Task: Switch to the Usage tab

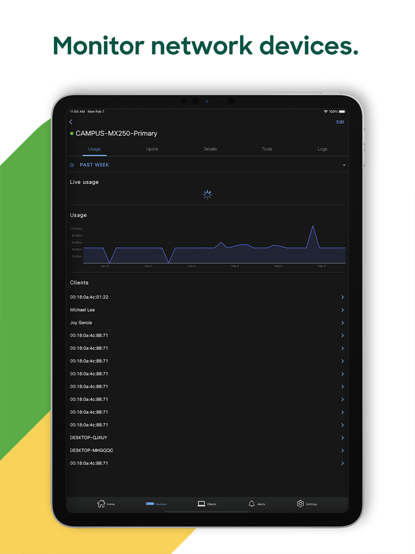Action: (x=94, y=149)
